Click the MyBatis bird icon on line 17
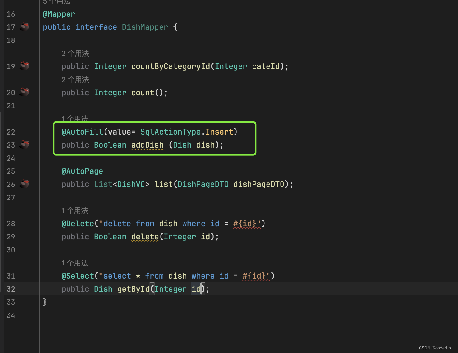The width and height of the screenshot is (458, 353). 24,26
